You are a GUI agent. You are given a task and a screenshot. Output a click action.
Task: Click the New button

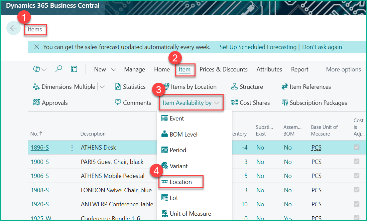(x=100, y=69)
